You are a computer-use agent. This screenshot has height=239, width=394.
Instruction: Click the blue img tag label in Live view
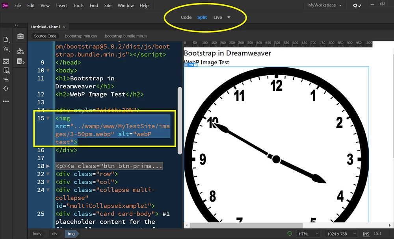(x=191, y=65)
